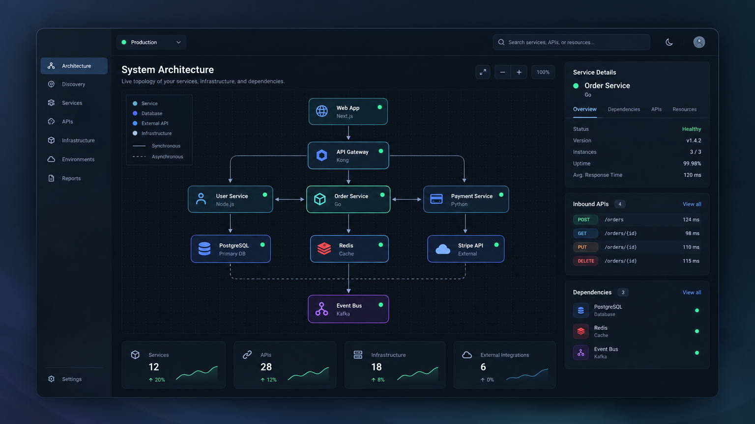Click the User Service person icon

pyautogui.click(x=201, y=199)
